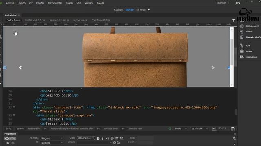Open the Sitio menu
The image size is (261, 146).
coord(79,3)
